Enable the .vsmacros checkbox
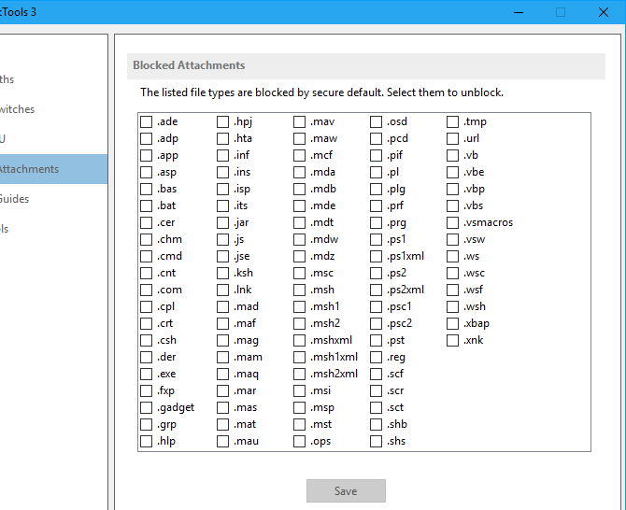Image resolution: width=626 pixels, height=510 pixels. coord(453,222)
